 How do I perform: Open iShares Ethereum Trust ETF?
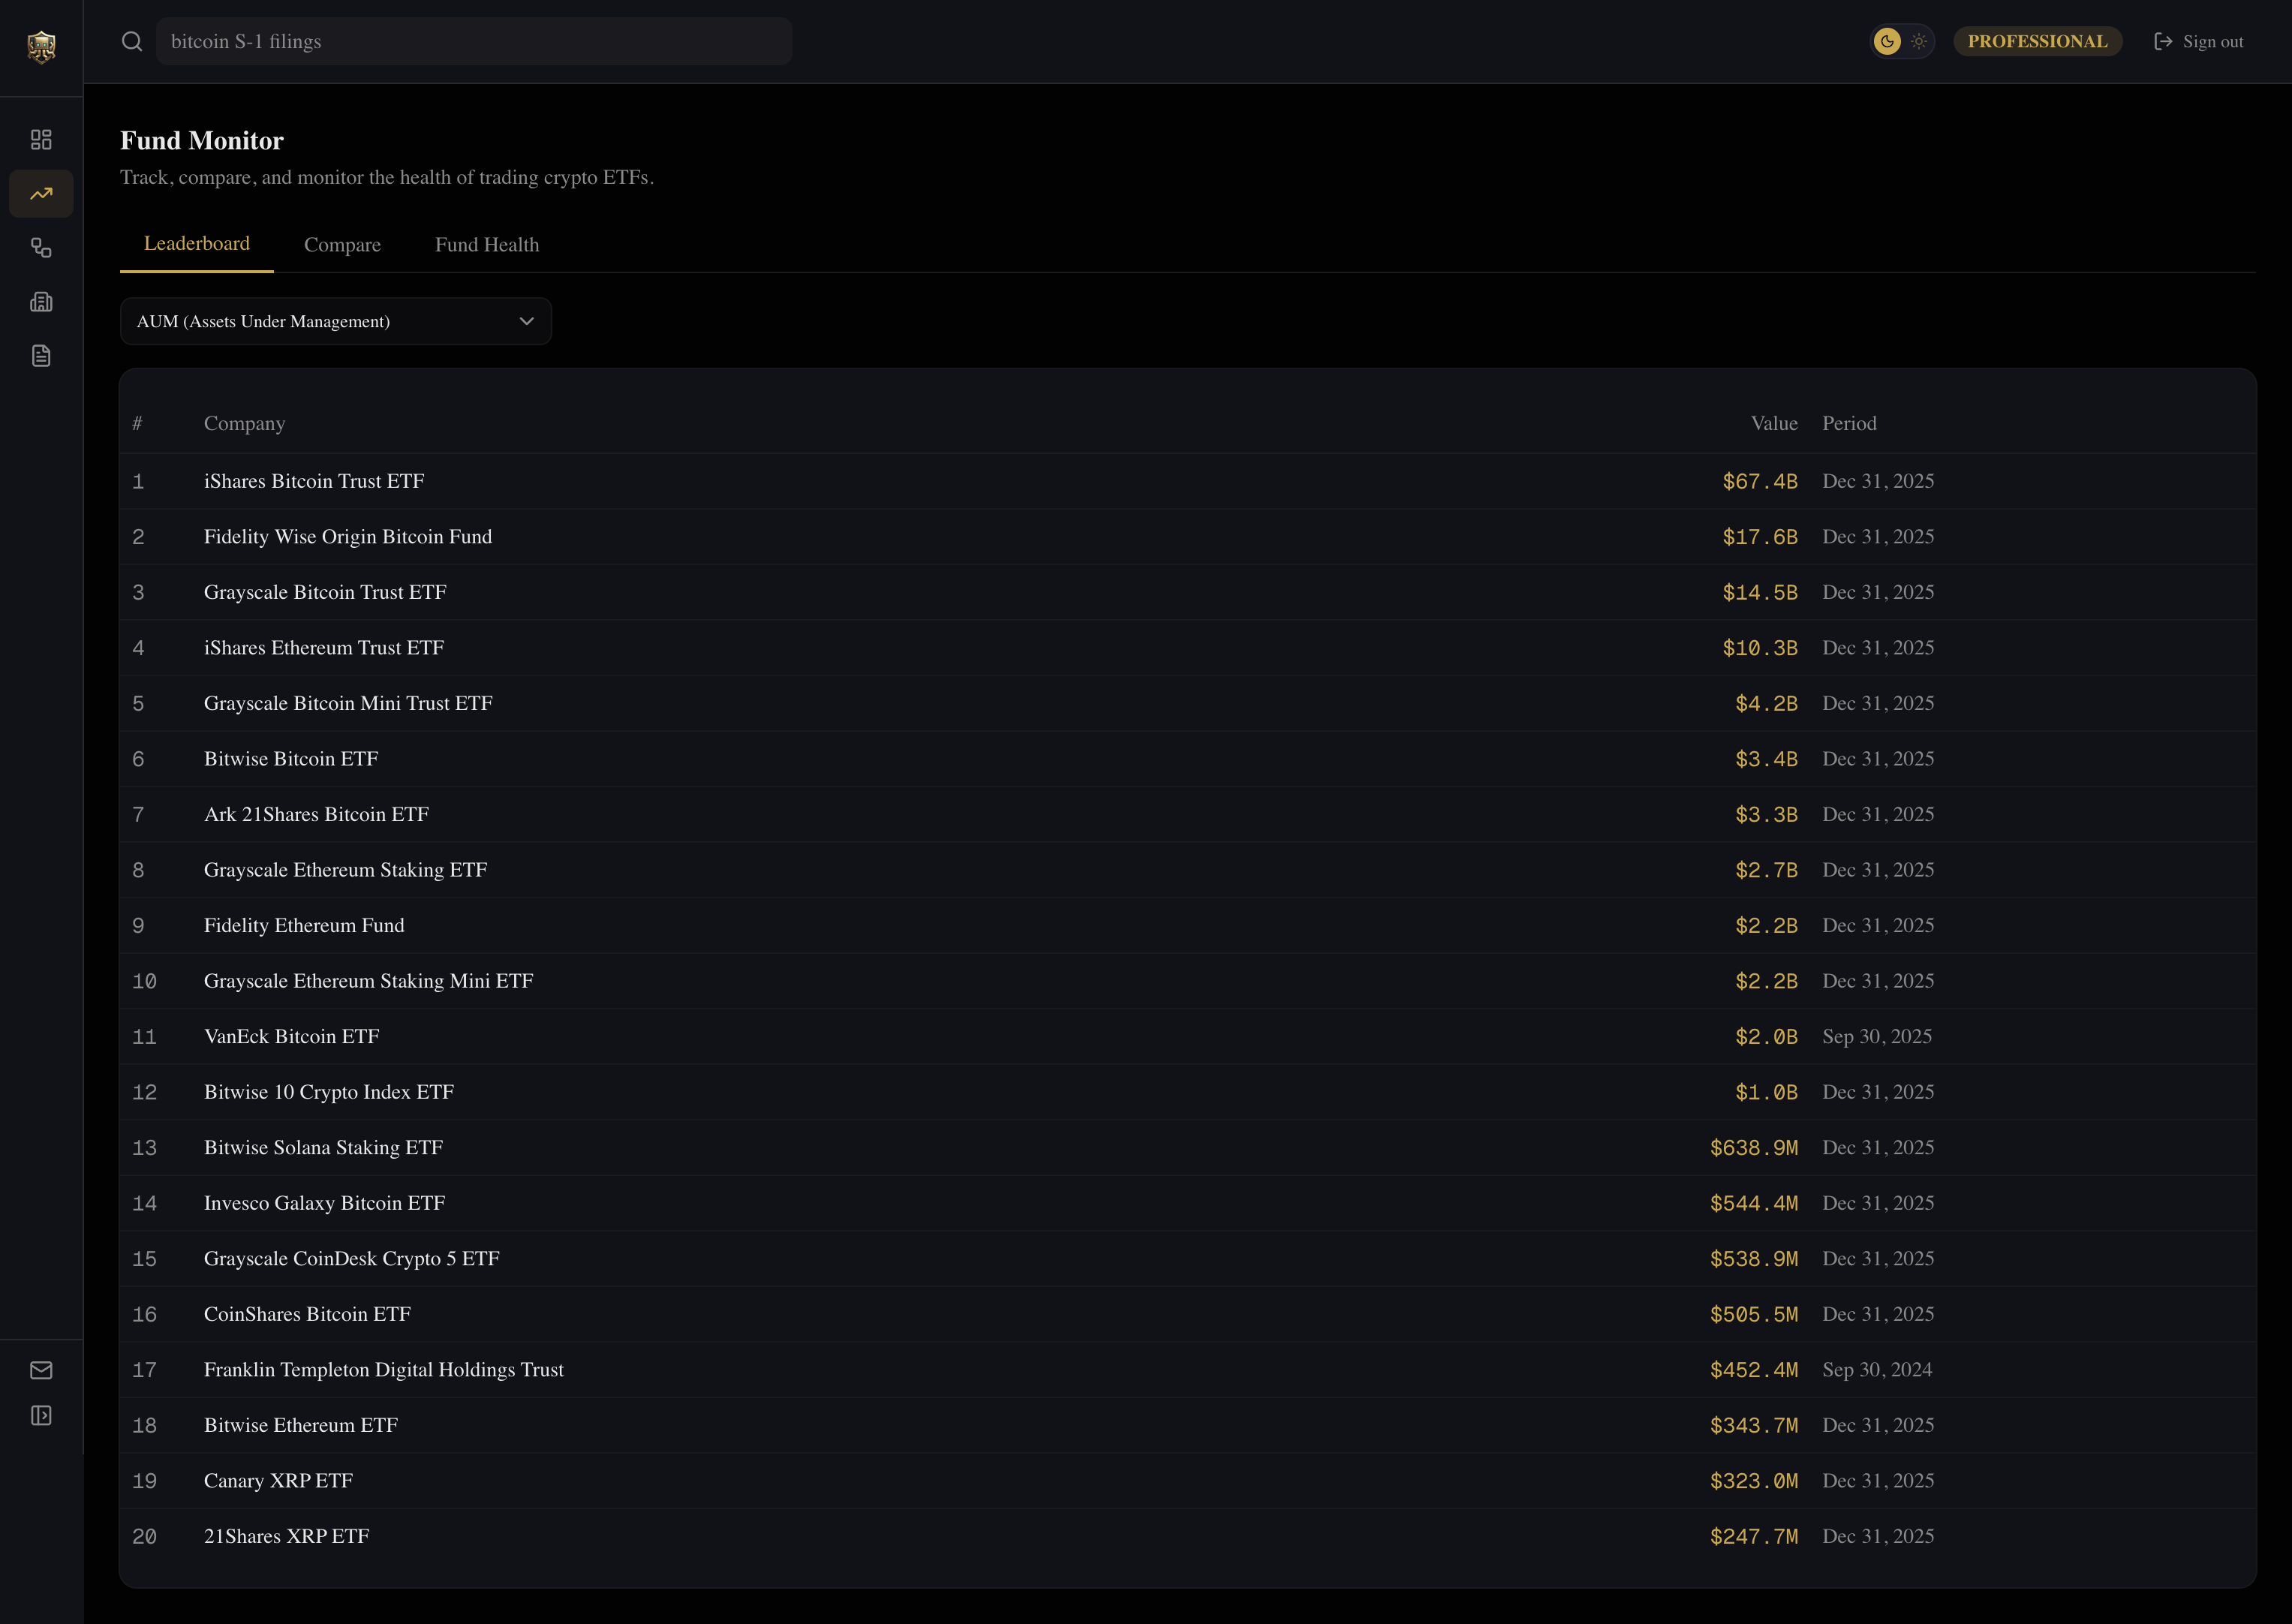pos(324,647)
